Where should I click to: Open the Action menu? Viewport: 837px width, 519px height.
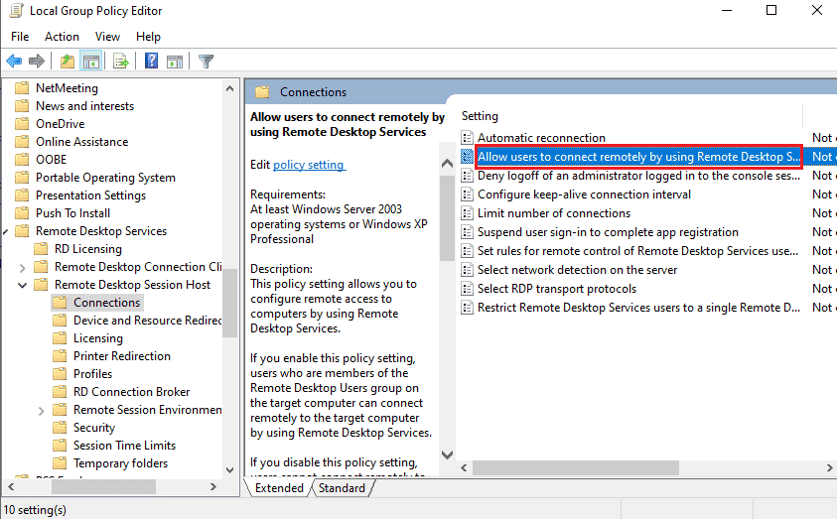pos(62,37)
